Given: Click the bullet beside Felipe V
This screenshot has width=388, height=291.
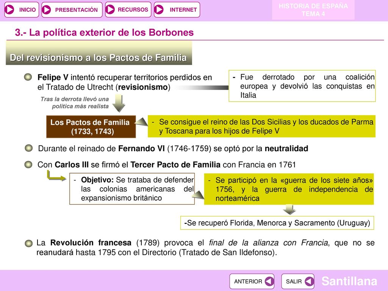Looking at the screenshot, I should click(28, 77).
